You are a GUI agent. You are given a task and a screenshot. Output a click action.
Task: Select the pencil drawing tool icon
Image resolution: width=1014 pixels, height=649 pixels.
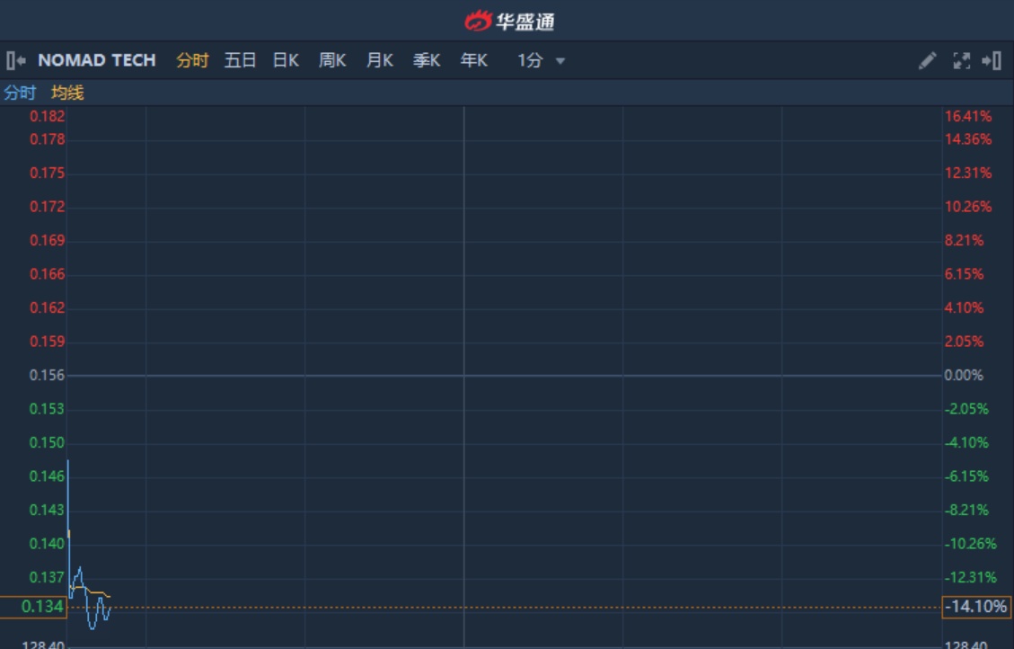928,61
